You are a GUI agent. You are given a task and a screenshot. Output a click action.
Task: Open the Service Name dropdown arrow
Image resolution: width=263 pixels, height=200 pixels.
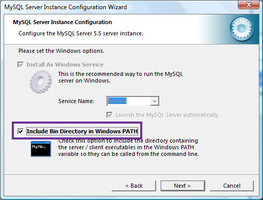[155, 101]
